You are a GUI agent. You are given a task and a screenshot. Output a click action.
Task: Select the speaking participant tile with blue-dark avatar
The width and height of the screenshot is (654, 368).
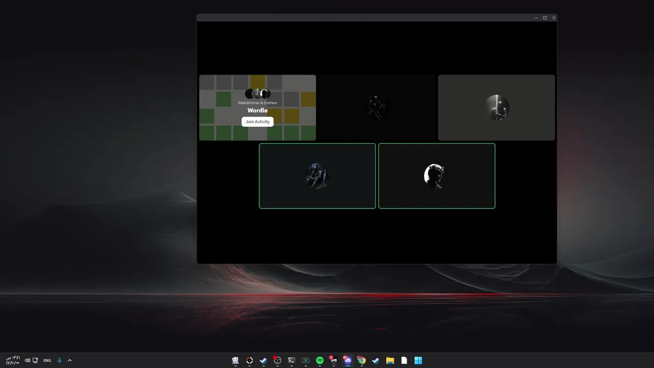(x=317, y=176)
